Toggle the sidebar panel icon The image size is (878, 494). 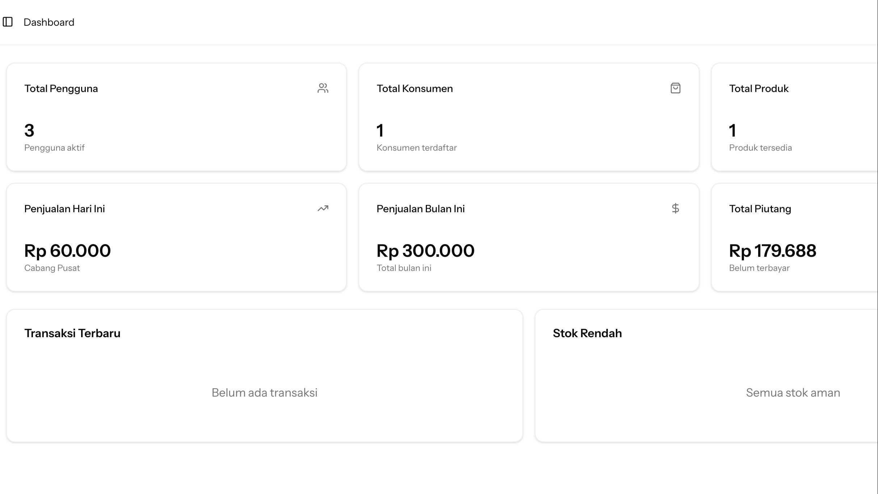point(8,22)
